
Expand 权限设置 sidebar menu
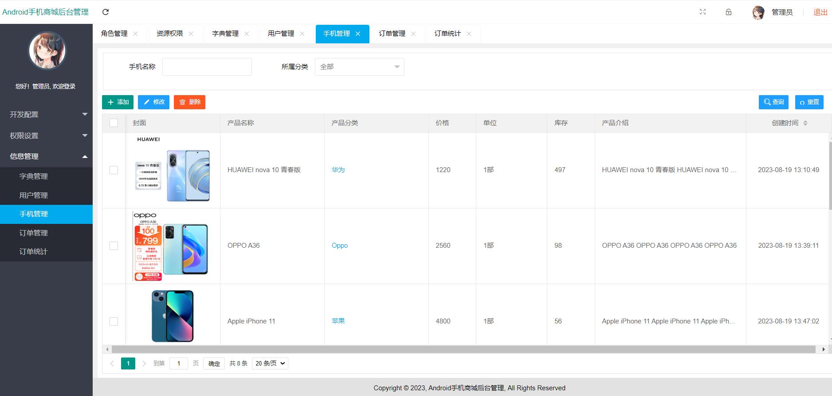coord(46,135)
